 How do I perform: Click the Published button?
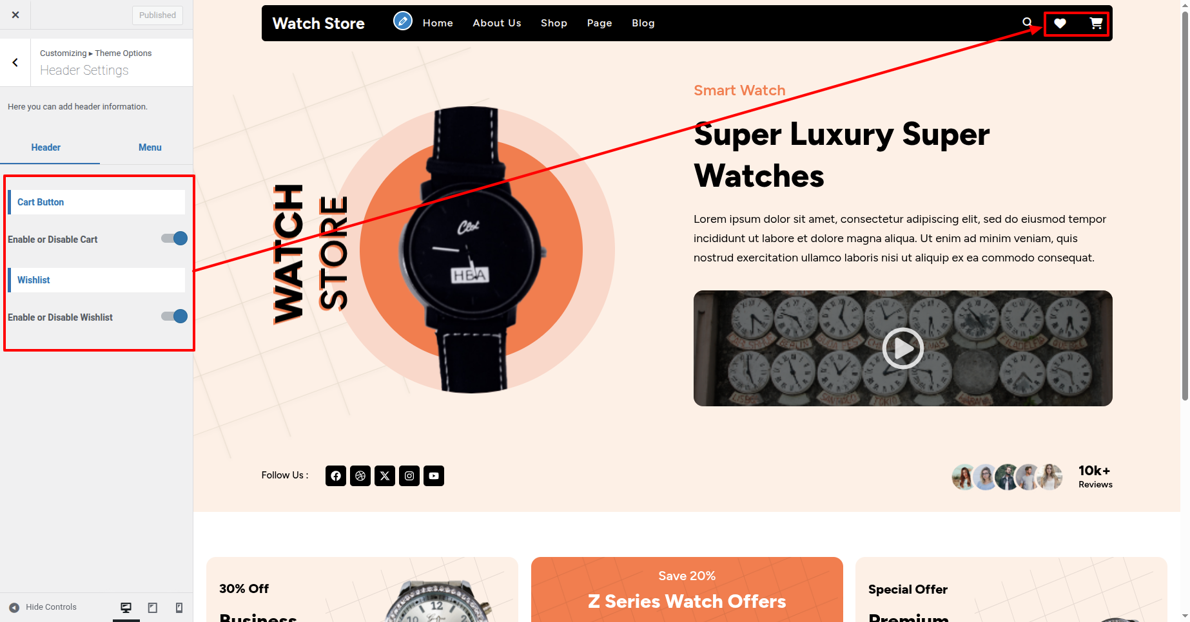pos(158,15)
